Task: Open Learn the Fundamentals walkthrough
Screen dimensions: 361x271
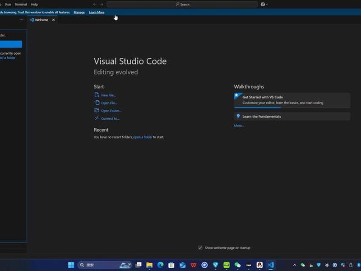Action: coord(292,117)
